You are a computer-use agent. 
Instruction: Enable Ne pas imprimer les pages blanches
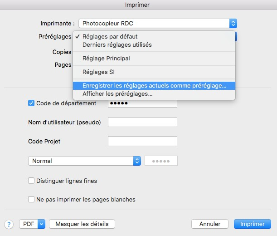tap(31, 199)
